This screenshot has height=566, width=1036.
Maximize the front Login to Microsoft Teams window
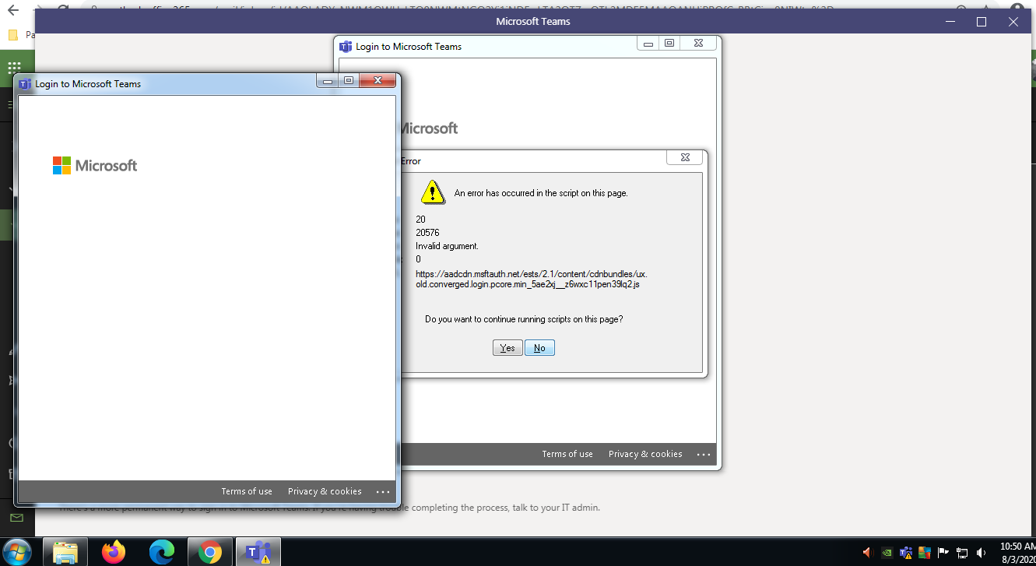click(348, 80)
